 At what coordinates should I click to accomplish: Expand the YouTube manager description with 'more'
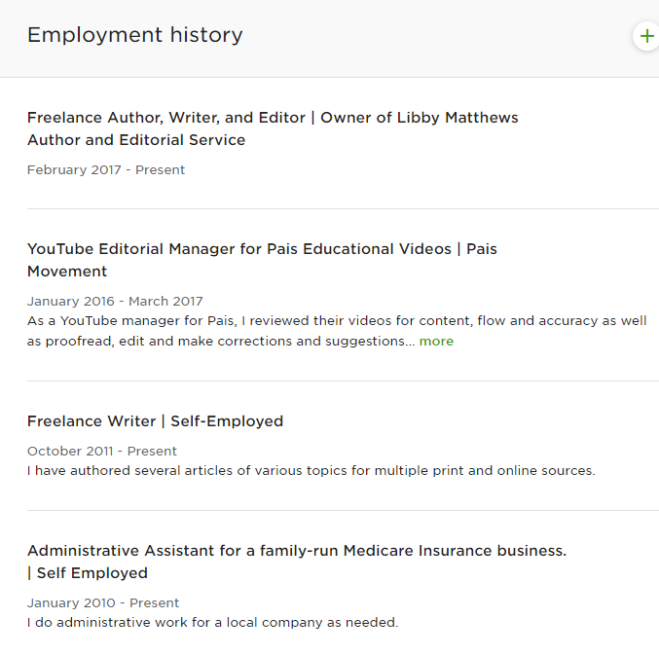[x=436, y=342]
